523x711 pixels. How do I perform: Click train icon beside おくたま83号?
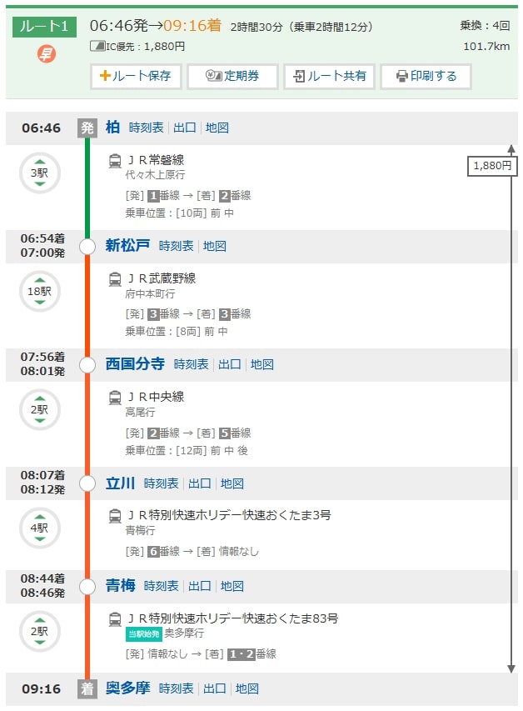(115, 618)
